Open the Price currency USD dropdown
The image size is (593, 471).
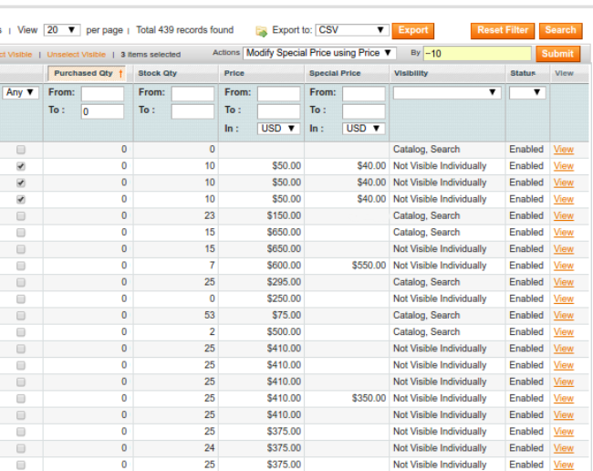tap(280, 129)
